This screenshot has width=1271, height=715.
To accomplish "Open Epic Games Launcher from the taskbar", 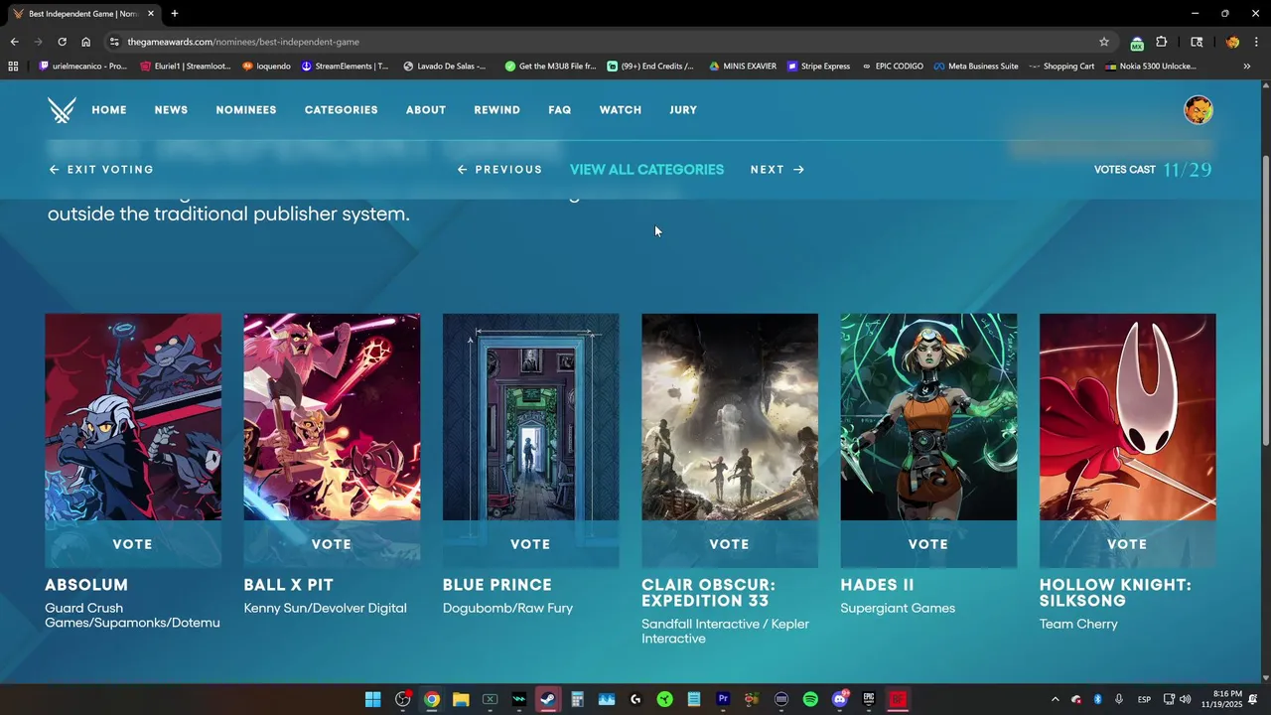I will [869, 699].
